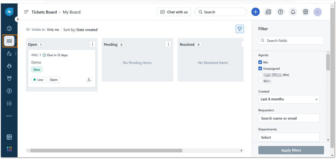
Task: Open the Departments Select dropdown
Action: (289, 137)
